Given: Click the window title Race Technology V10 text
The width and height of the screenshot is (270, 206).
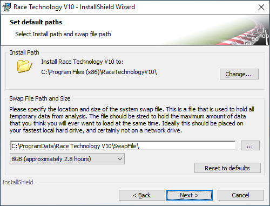Looking at the screenshot, I should pos(44,7).
